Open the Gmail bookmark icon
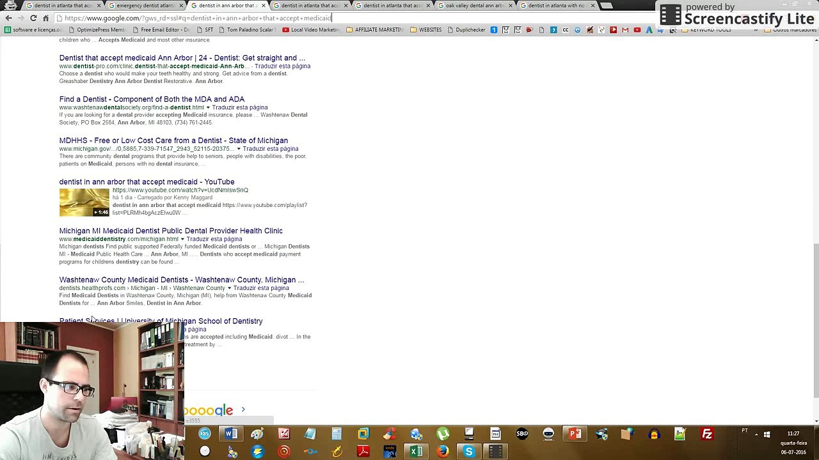The height and width of the screenshot is (460, 819). [x=625, y=29]
